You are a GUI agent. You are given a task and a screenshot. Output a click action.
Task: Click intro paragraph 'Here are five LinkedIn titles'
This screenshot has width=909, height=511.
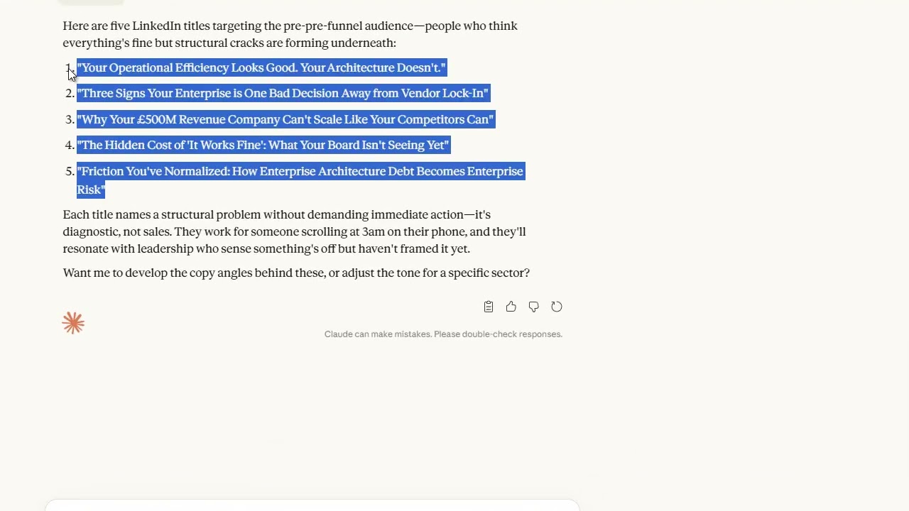pos(290,34)
